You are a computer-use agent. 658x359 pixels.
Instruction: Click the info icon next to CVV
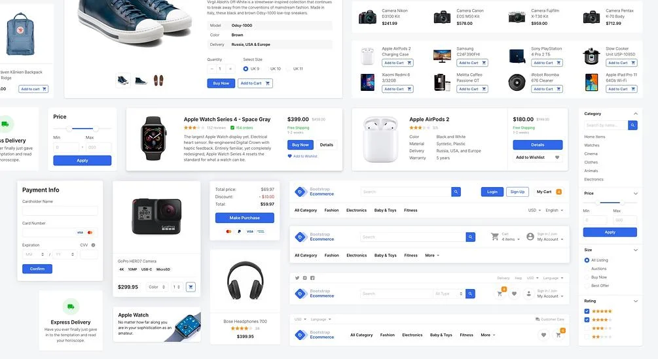93,245
